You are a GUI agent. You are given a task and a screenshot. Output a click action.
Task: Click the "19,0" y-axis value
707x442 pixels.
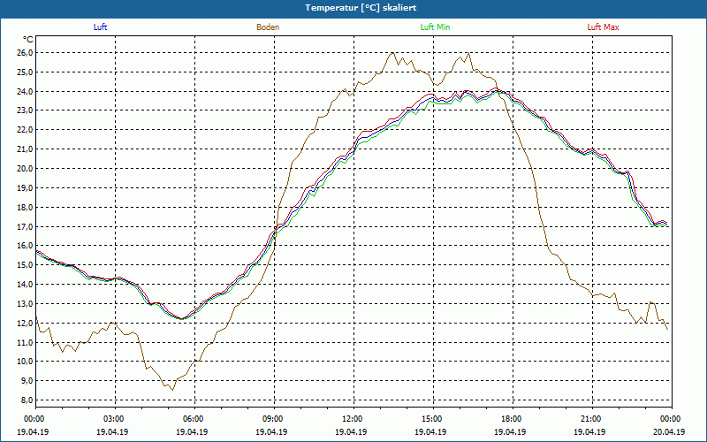click(x=26, y=188)
